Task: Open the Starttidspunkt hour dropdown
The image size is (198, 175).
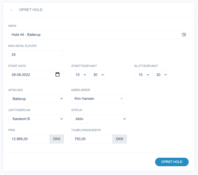Action: 79,75
